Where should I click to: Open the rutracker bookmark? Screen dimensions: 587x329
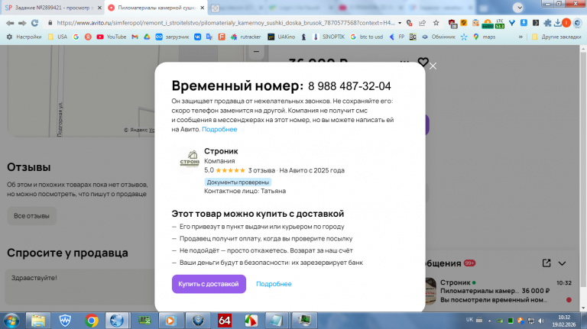pos(245,37)
